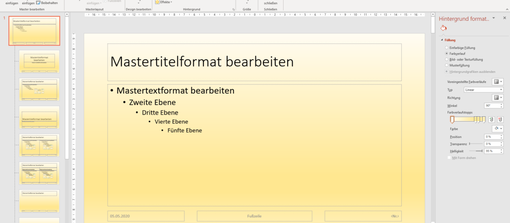Open the Hintergrund formatieren pane options arrow
The height and width of the screenshot is (223, 510).
493,18
